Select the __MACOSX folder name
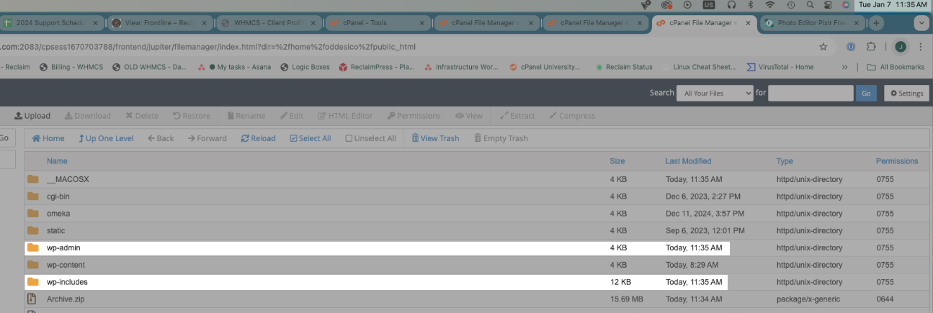The image size is (933, 313). pos(68,179)
